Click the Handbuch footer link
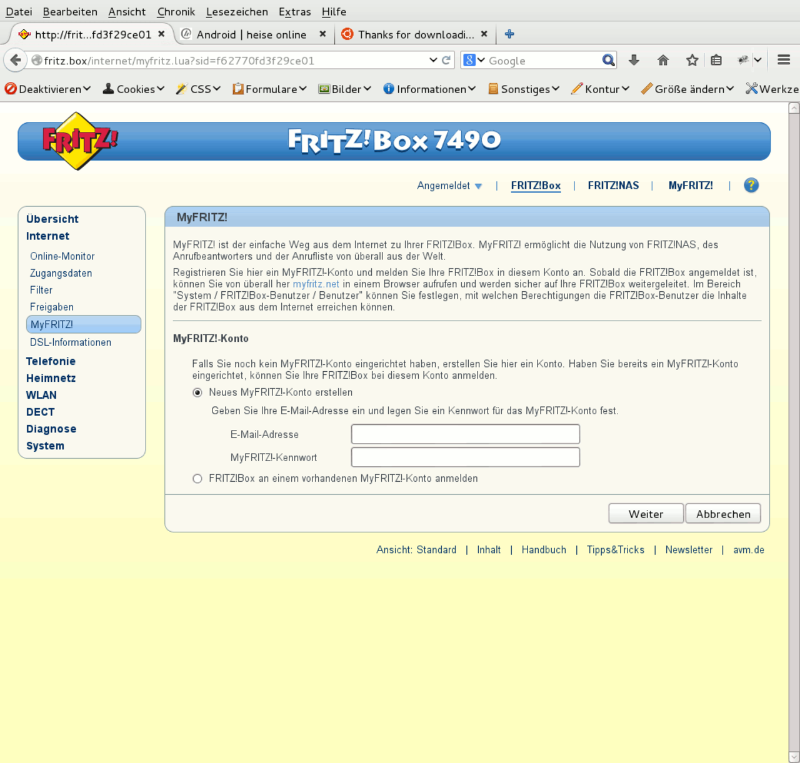This screenshot has width=800, height=763. point(544,550)
